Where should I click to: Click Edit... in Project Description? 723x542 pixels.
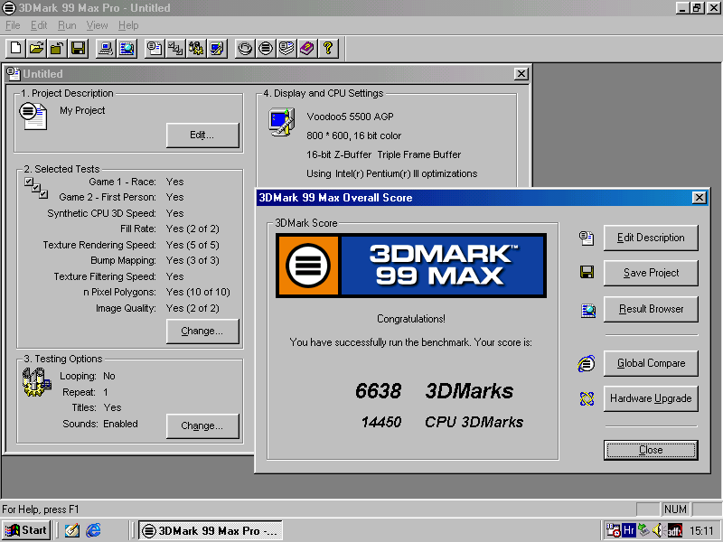click(x=202, y=135)
